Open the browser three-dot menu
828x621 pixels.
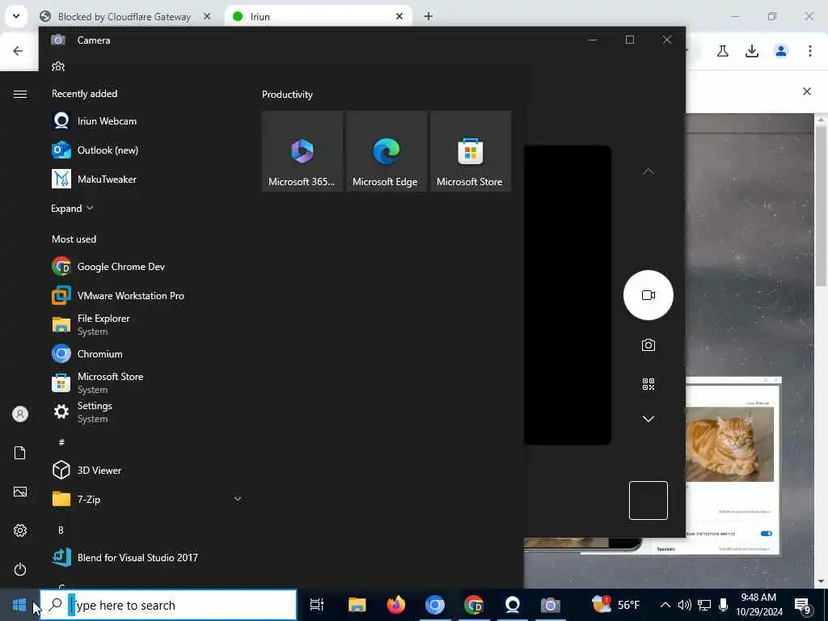pos(810,51)
